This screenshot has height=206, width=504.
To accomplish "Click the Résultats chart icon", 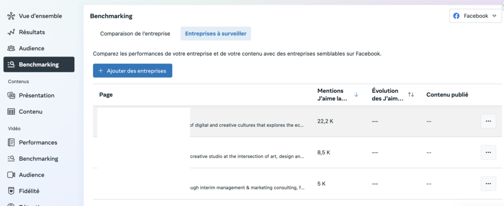I will click(11, 32).
